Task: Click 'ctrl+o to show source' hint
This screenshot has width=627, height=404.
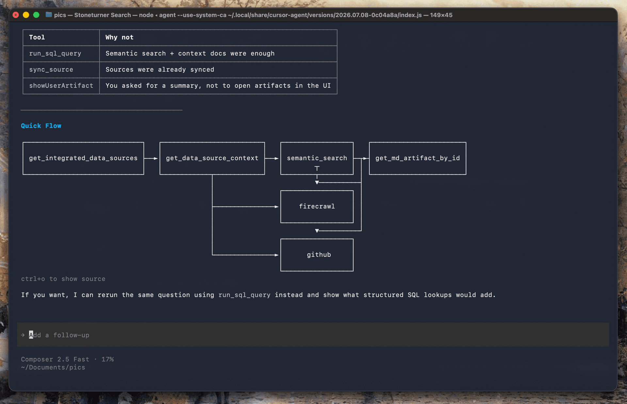Action: click(x=63, y=279)
